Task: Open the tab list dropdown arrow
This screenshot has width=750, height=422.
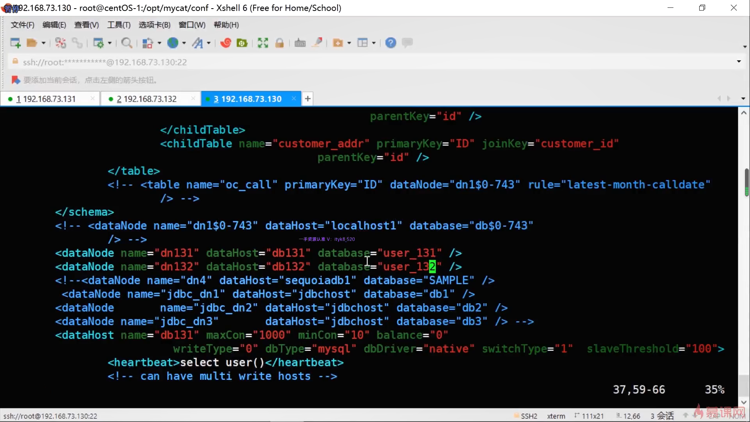Action: (743, 99)
